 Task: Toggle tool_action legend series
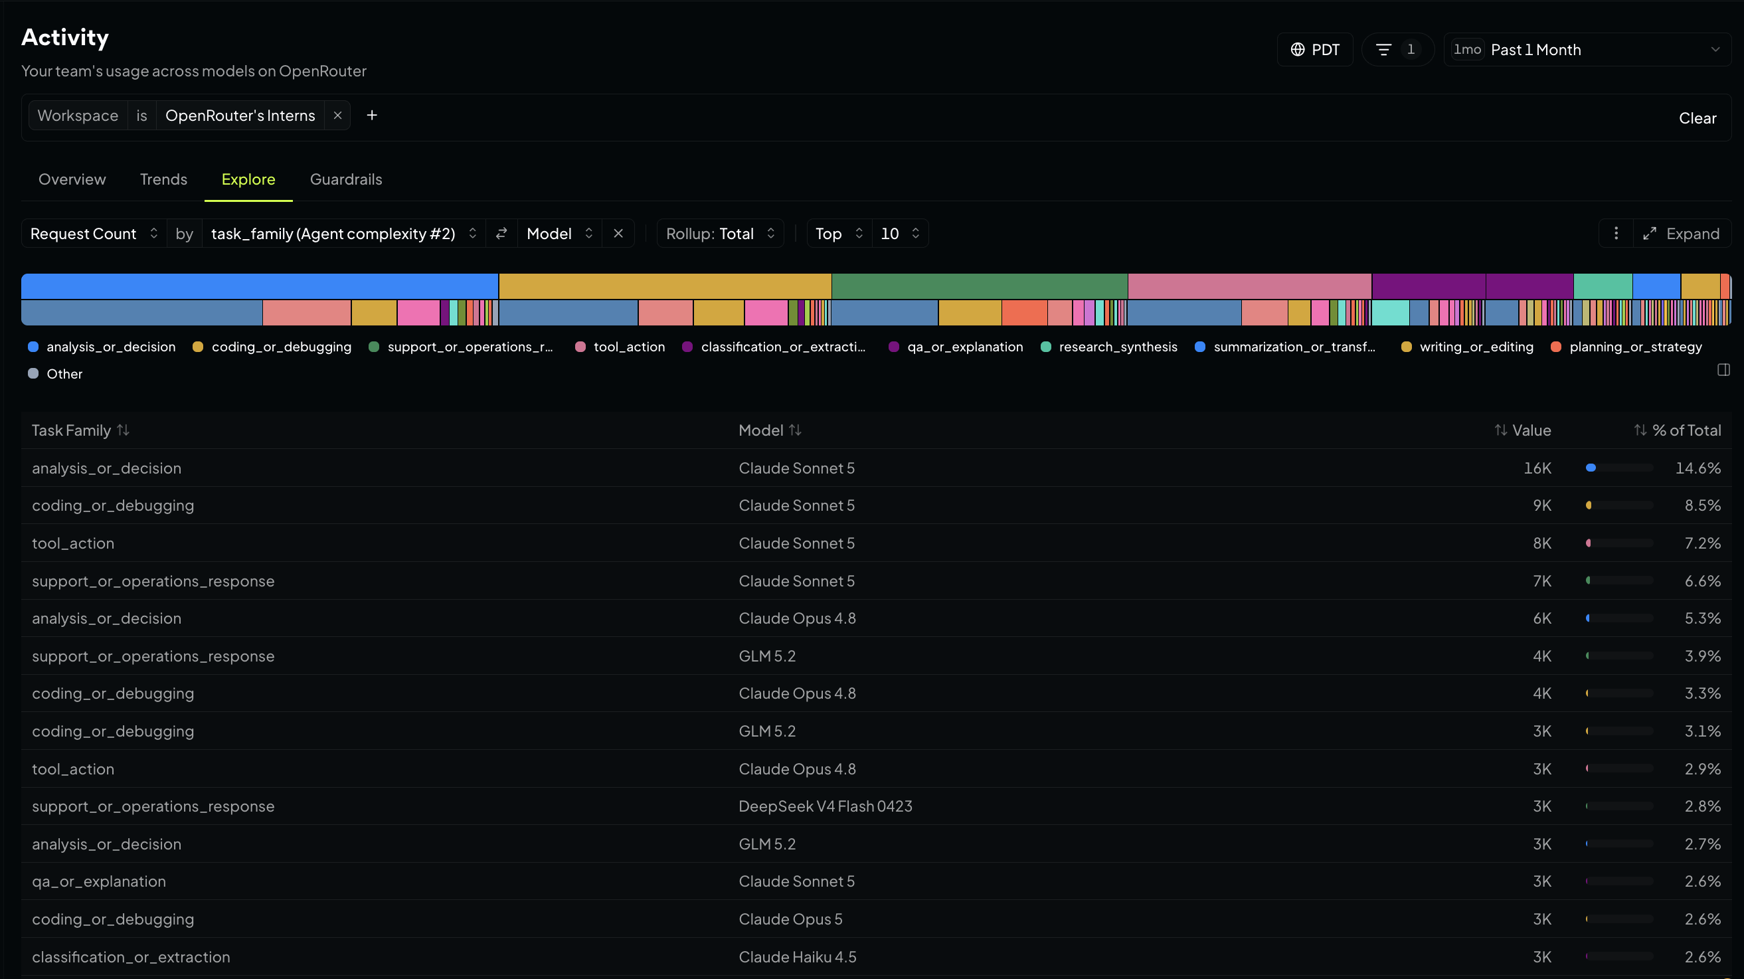[x=620, y=347]
